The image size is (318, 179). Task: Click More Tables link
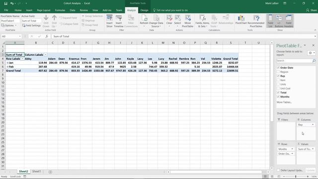pyautogui.click(x=284, y=102)
